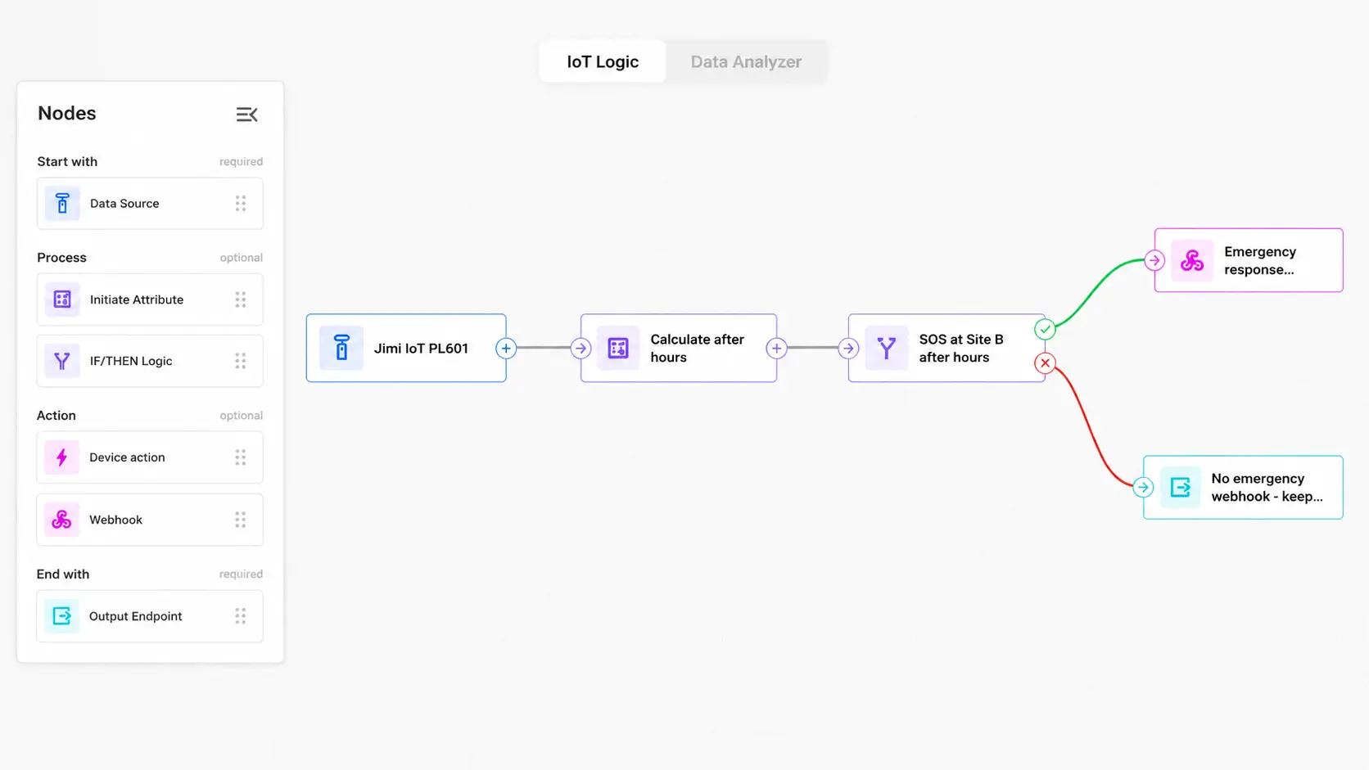Grab the drag handle of Data Source
Viewport: 1369px width, 770px height.
(x=241, y=203)
